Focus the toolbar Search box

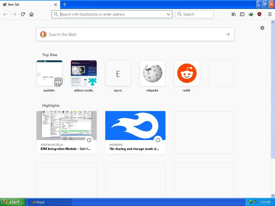pyautogui.click(x=194, y=14)
